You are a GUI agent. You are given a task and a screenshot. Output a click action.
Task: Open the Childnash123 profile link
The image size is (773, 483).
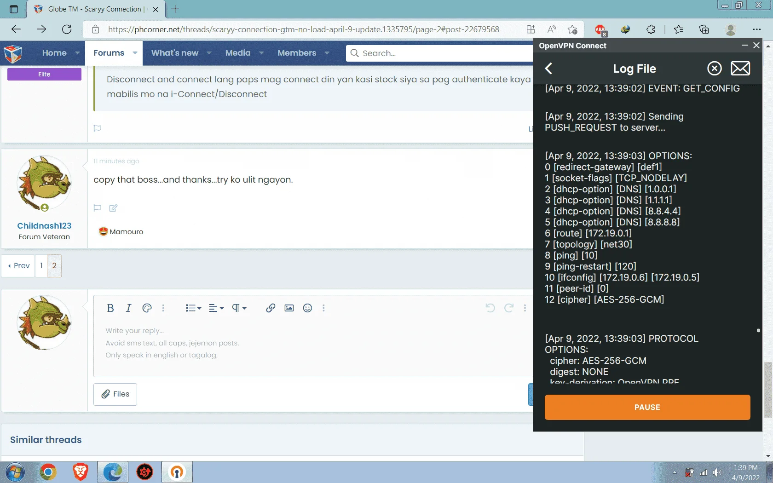tap(44, 225)
